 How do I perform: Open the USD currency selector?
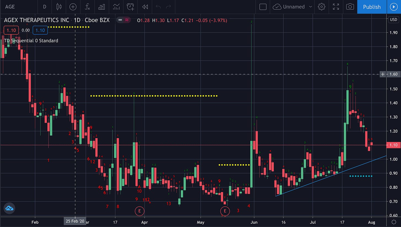393,20
